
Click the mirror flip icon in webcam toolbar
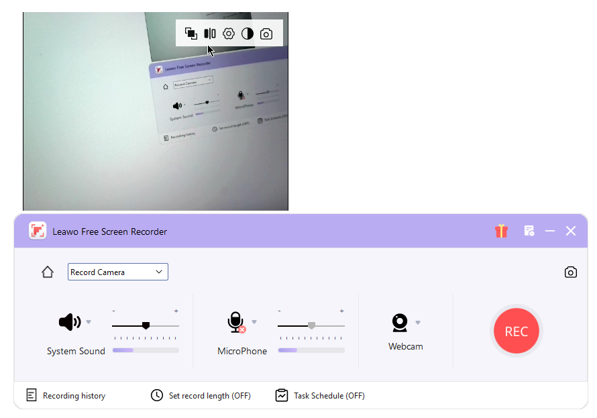point(210,34)
